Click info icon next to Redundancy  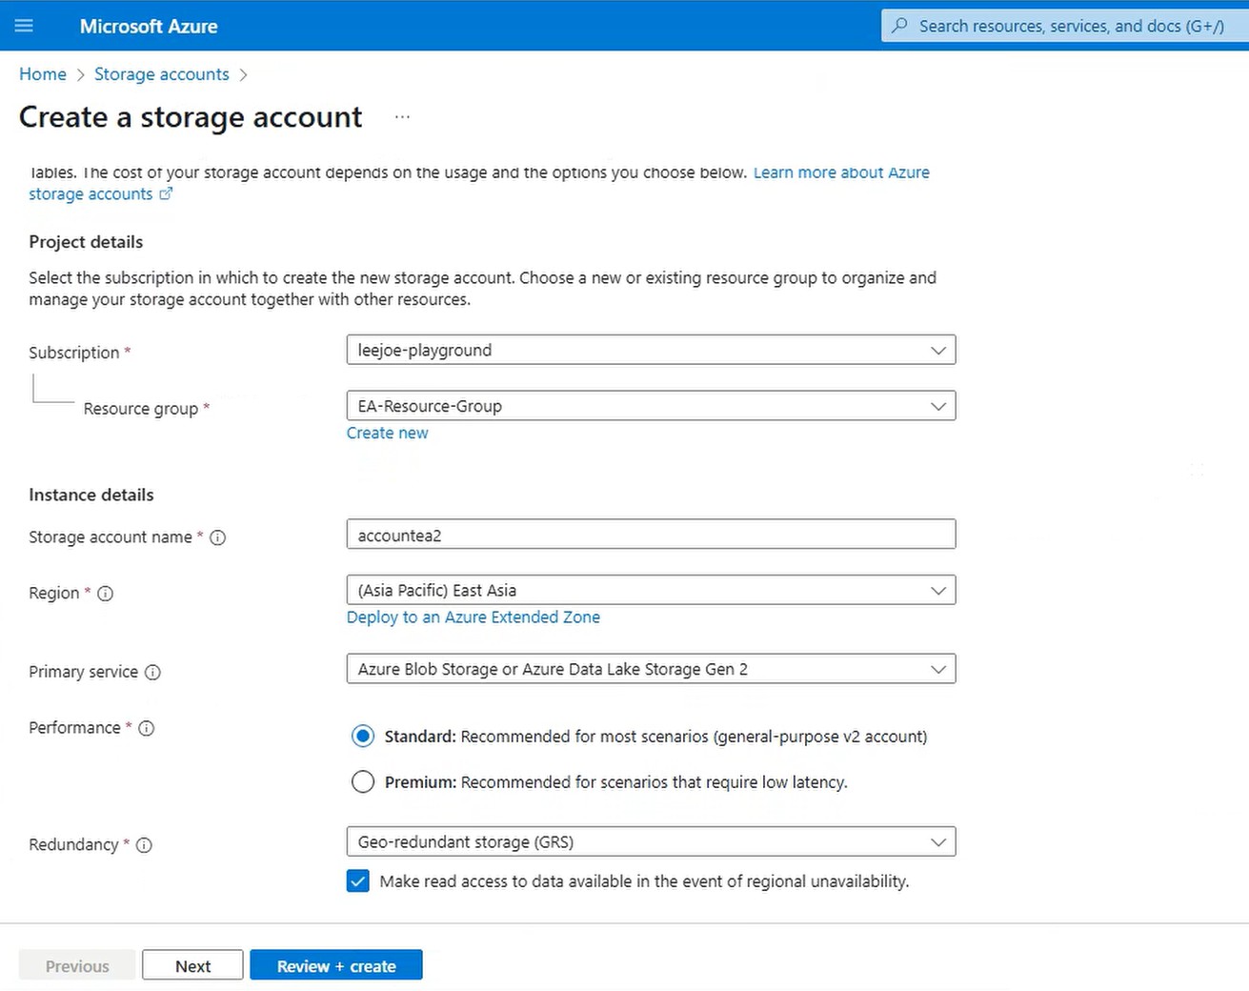point(145,845)
